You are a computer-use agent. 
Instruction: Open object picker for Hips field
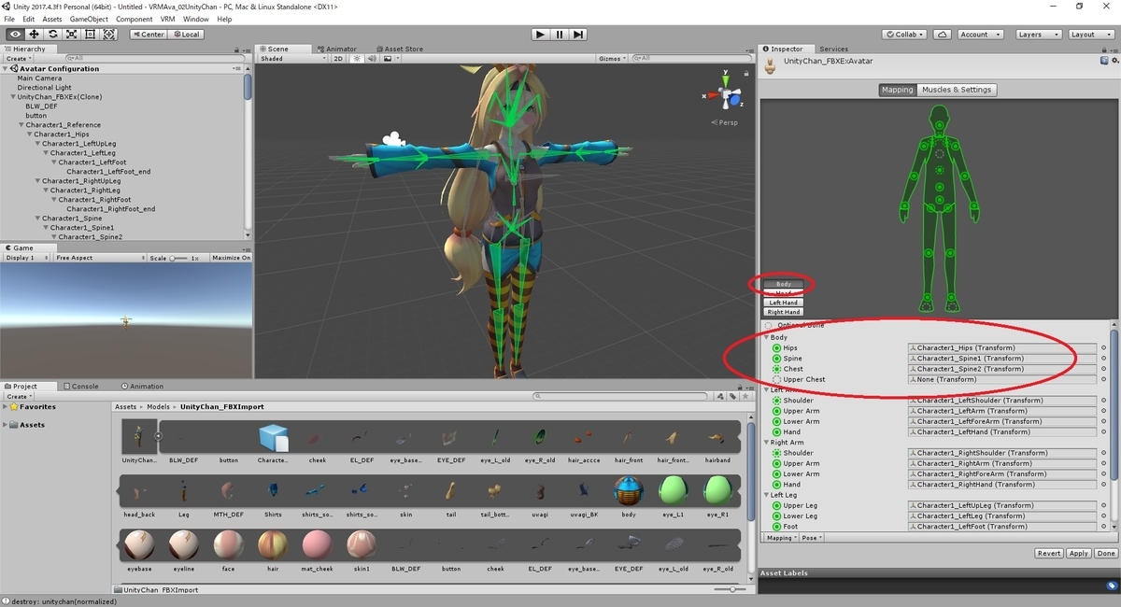point(1103,348)
